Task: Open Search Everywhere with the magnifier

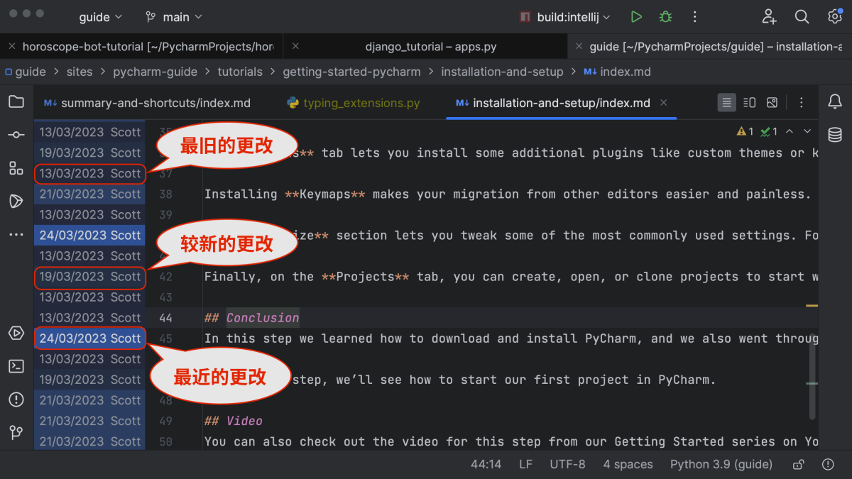Action: coord(802,17)
